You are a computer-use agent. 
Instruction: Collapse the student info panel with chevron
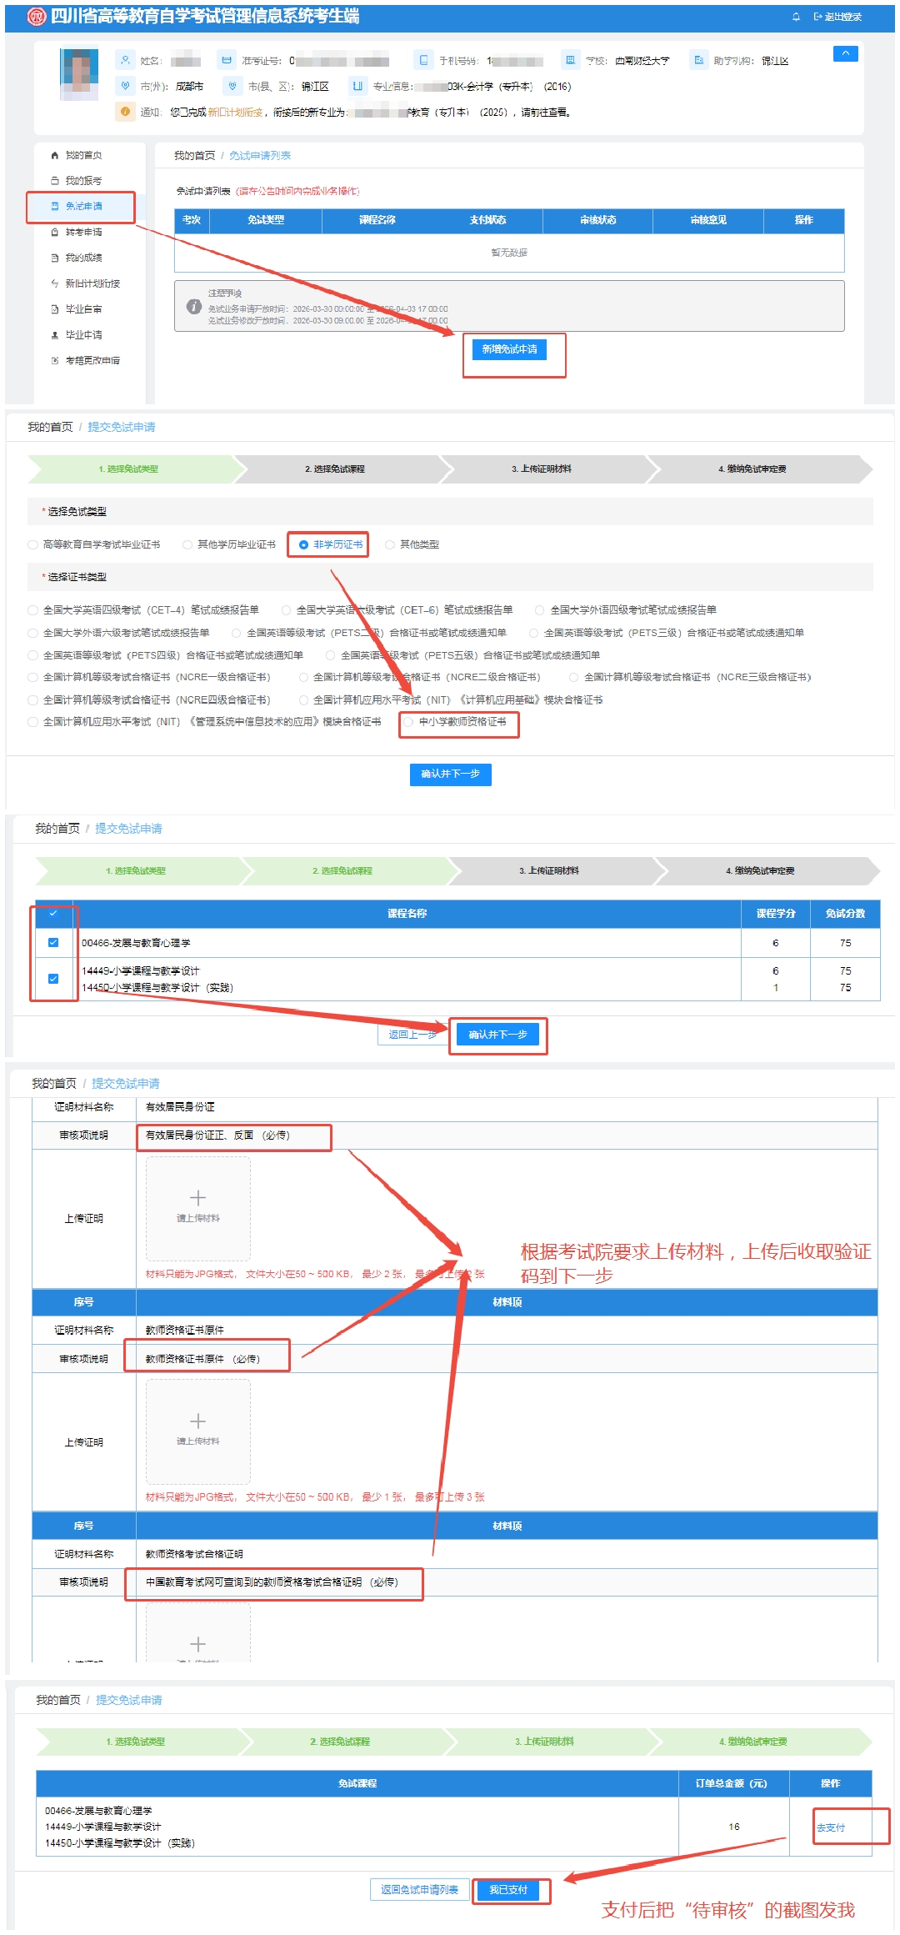845,53
